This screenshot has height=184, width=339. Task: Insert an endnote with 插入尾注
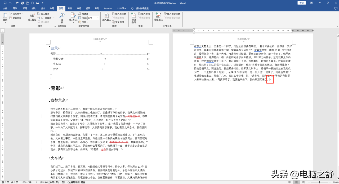(x=43, y=14)
